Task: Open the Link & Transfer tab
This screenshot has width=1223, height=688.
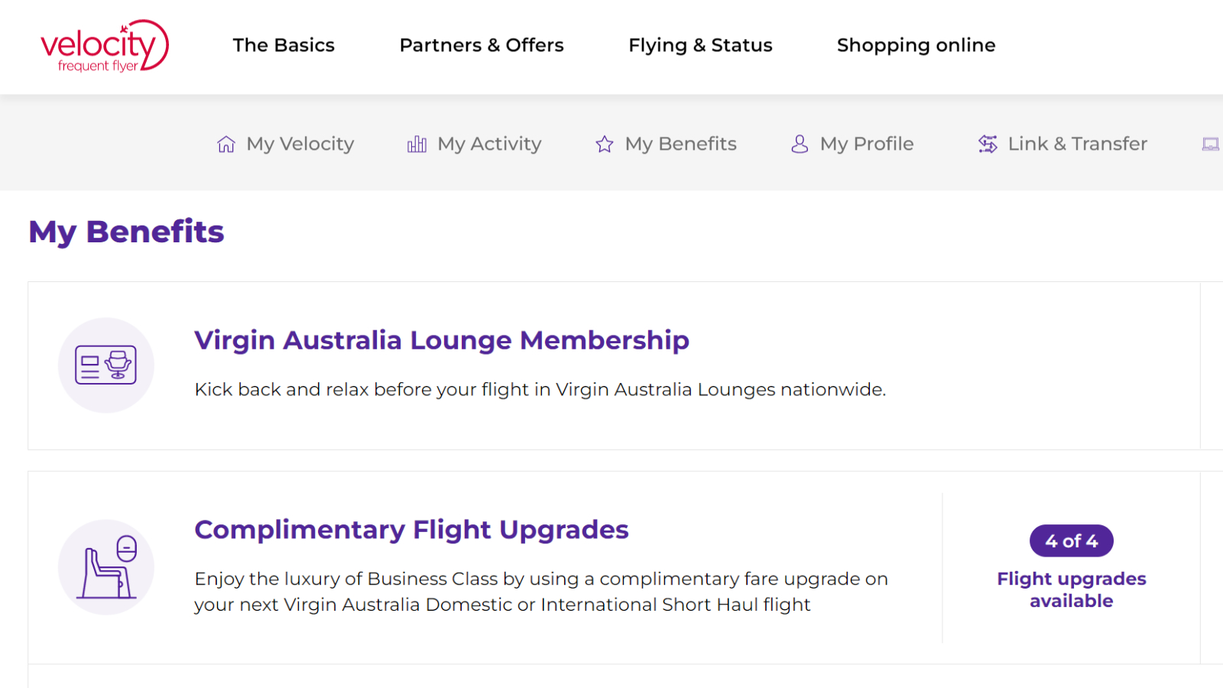Action: tap(1077, 144)
